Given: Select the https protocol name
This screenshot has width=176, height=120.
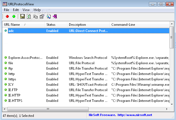Looking at the screenshot, I should [x=12, y=79].
